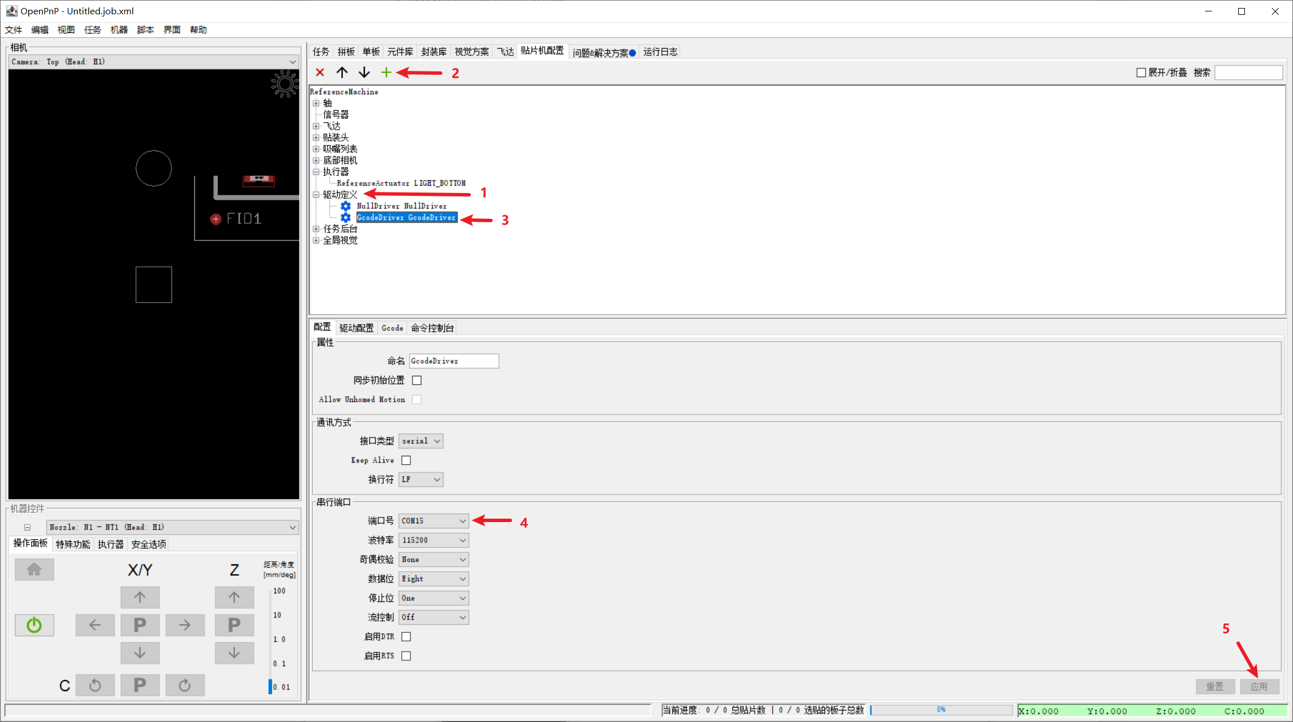Image resolution: width=1293 pixels, height=722 pixels.
Task: Add a new driver with the green plus icon
Action: click(386, 72)
